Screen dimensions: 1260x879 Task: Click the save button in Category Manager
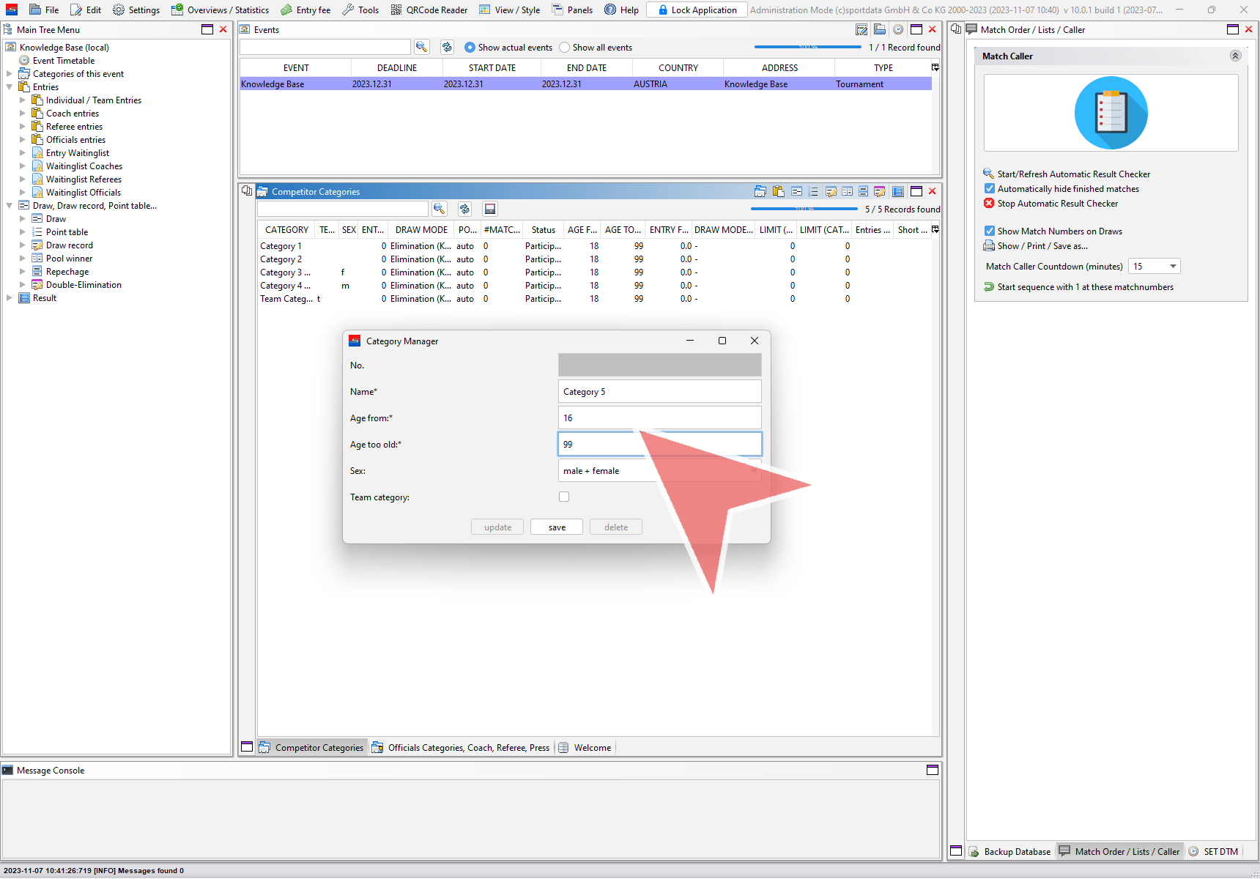click(557, 527)
